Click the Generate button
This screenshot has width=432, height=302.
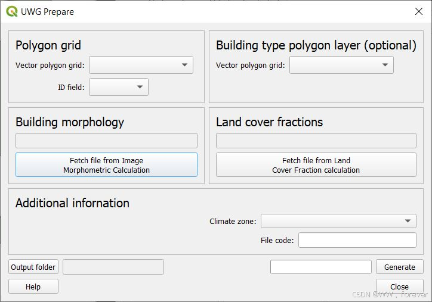[400, 267]
